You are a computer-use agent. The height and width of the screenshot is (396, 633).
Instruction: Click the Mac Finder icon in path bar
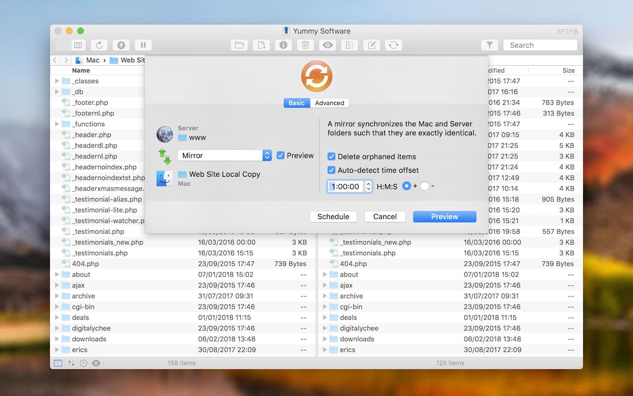(79, 60)
